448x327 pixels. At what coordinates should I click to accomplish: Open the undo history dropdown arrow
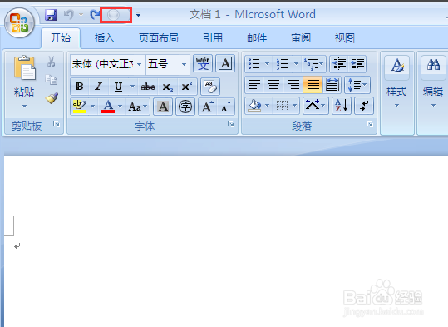click(81, 14)
